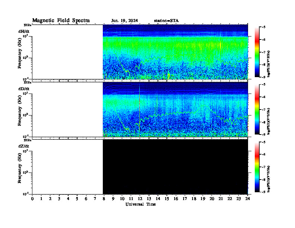
Task: Click the -9 tick on dZ/dt color scale
Action: tap(264, 192)
